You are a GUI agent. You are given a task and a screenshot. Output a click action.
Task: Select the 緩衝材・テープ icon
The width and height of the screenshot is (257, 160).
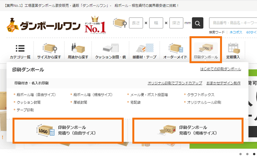(145, 48)
